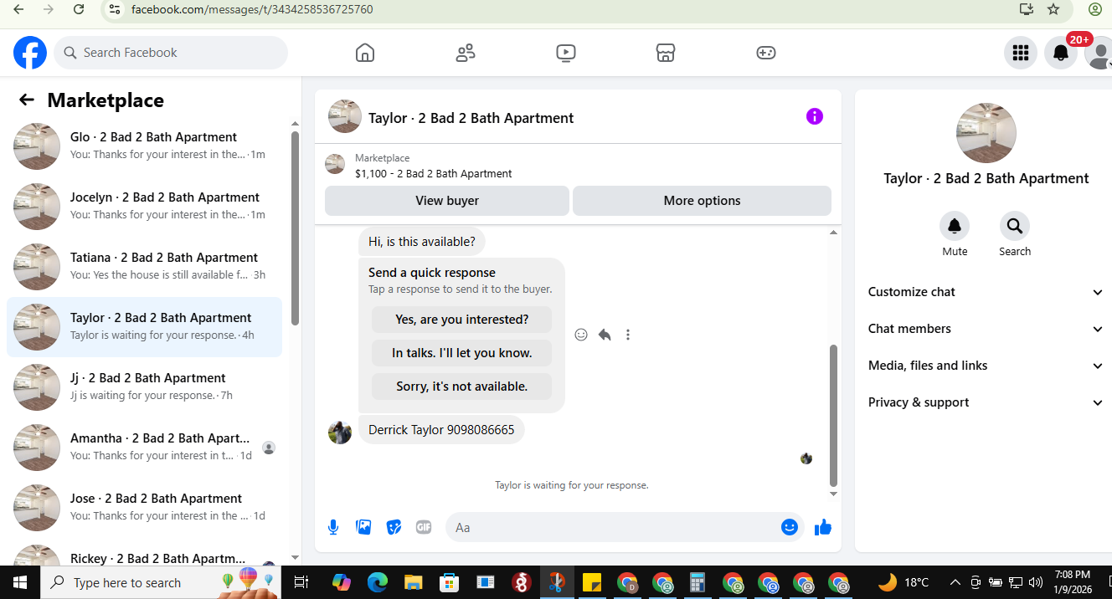1112x599 pixels.
Task: Open Task View on the taskbar
Action: (x=301, y=582)
